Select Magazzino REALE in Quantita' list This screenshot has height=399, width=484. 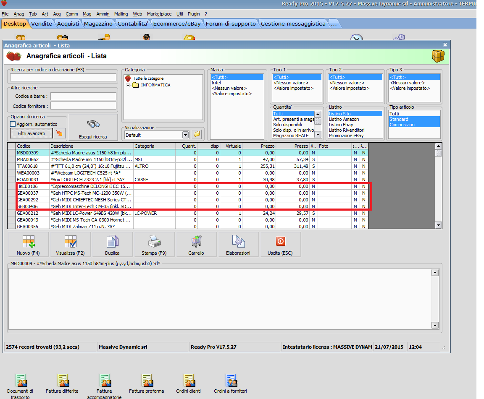(293, 136)
